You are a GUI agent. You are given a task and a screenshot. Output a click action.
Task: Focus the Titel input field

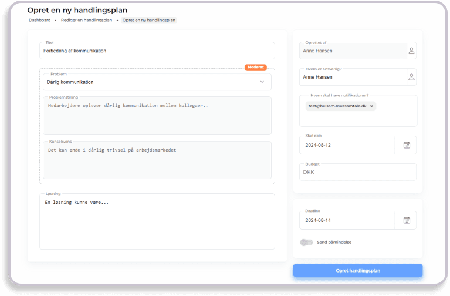tap(157, 51)
